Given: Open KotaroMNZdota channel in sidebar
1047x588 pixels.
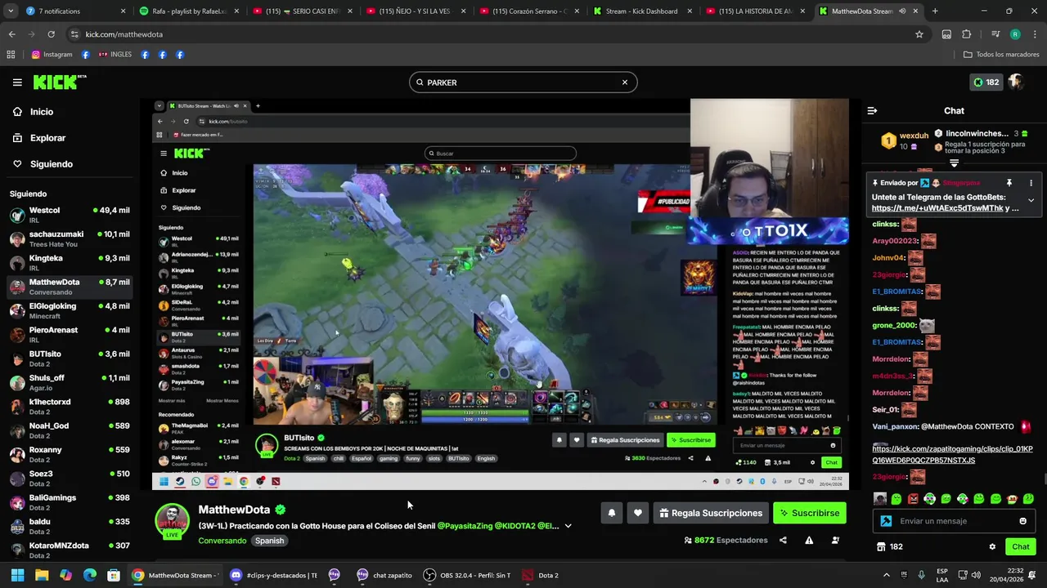Looking at the screenshot, I should pos(70,550).
